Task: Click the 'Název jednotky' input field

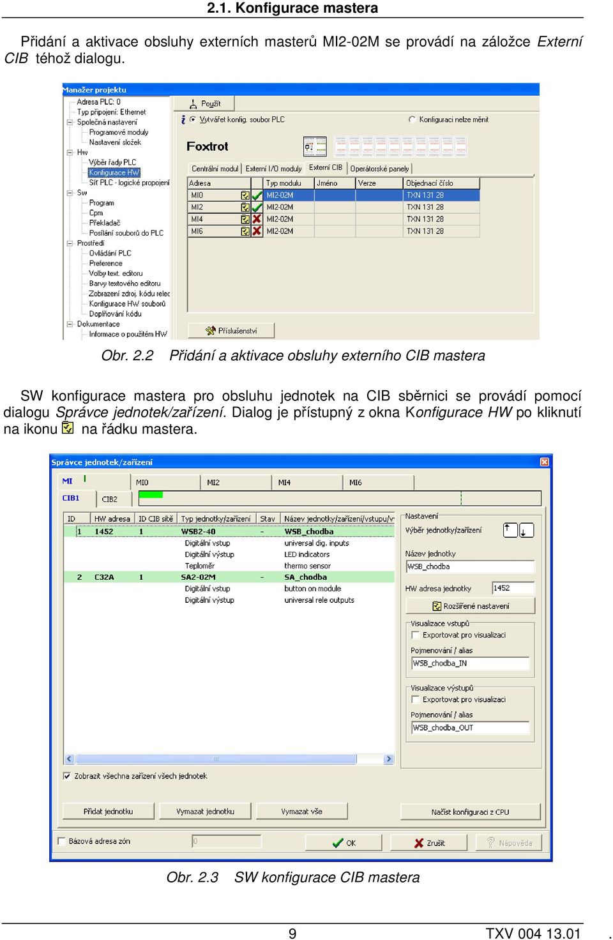Action: tap(470, 566)
